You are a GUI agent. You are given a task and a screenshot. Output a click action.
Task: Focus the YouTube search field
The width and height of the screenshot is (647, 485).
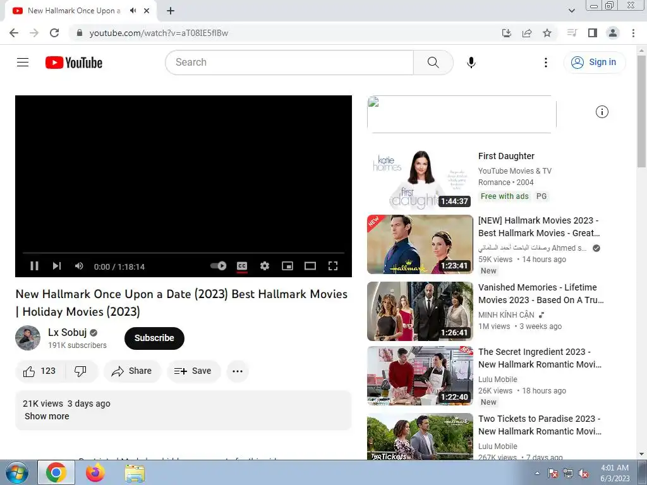pyautogui.click(x=289, y=63)
